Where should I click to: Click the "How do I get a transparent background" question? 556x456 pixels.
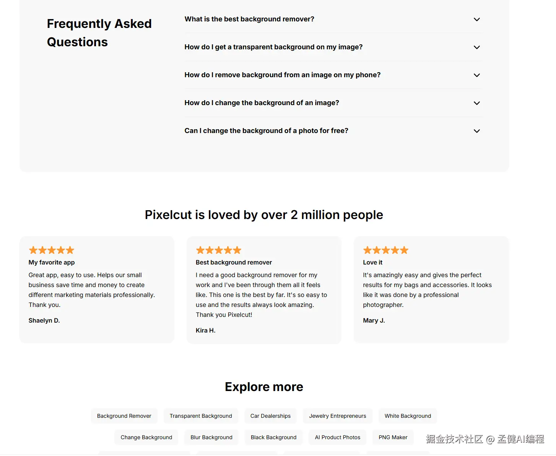(273, 47)
